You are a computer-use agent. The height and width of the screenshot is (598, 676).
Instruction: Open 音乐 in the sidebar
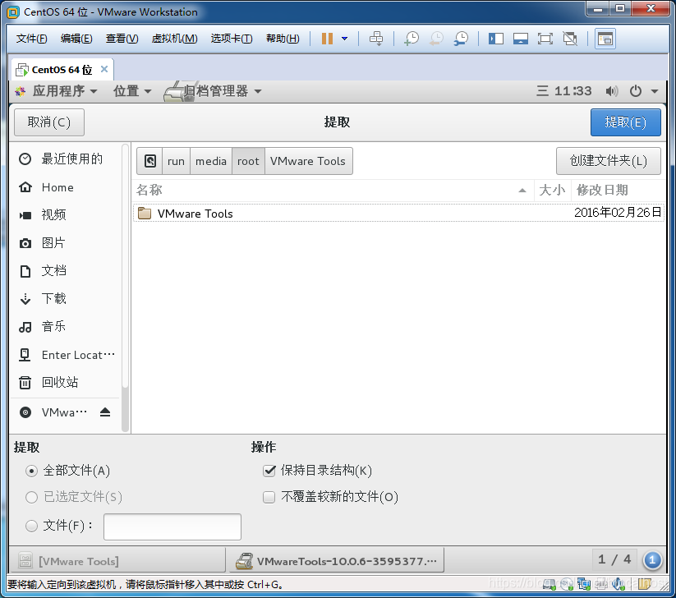click(x=65, y=326)
